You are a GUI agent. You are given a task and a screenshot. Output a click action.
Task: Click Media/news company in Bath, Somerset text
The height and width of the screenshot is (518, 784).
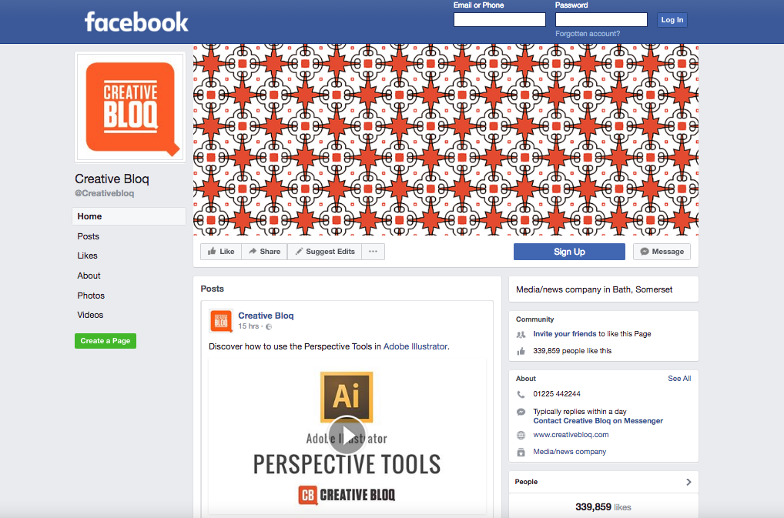point(594,289)
